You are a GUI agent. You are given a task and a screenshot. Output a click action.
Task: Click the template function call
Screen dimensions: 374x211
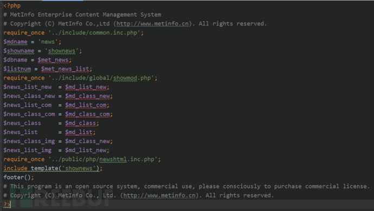pos(65,168)
